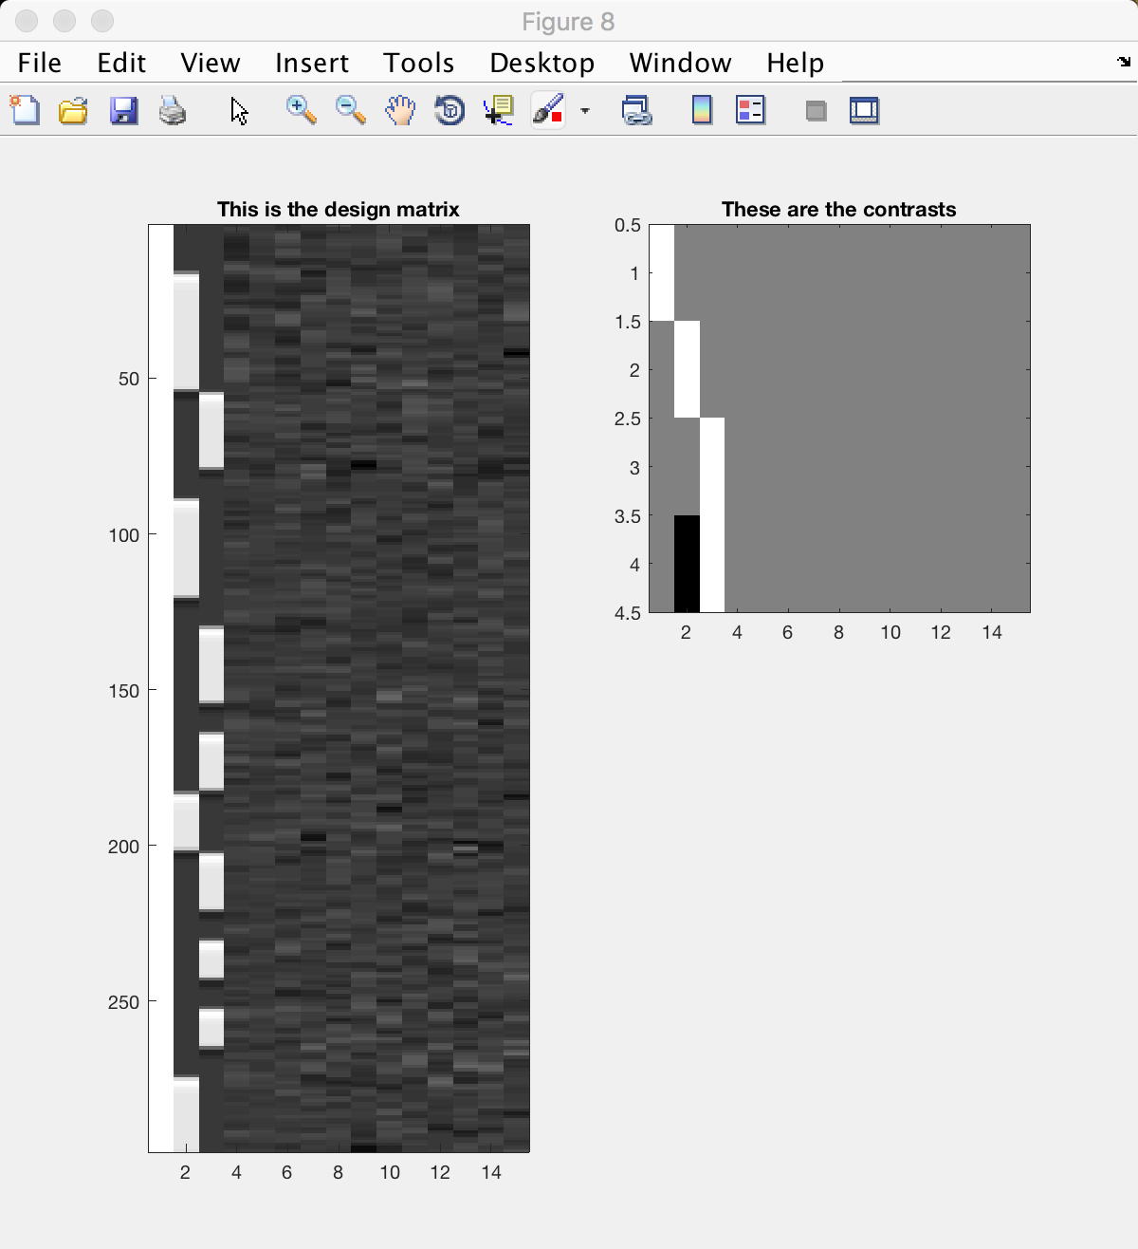Expand the brush color dropdown arrow
Image resolution: width=1138 pixels, height=1249 pixels.
tap(585, 111)
